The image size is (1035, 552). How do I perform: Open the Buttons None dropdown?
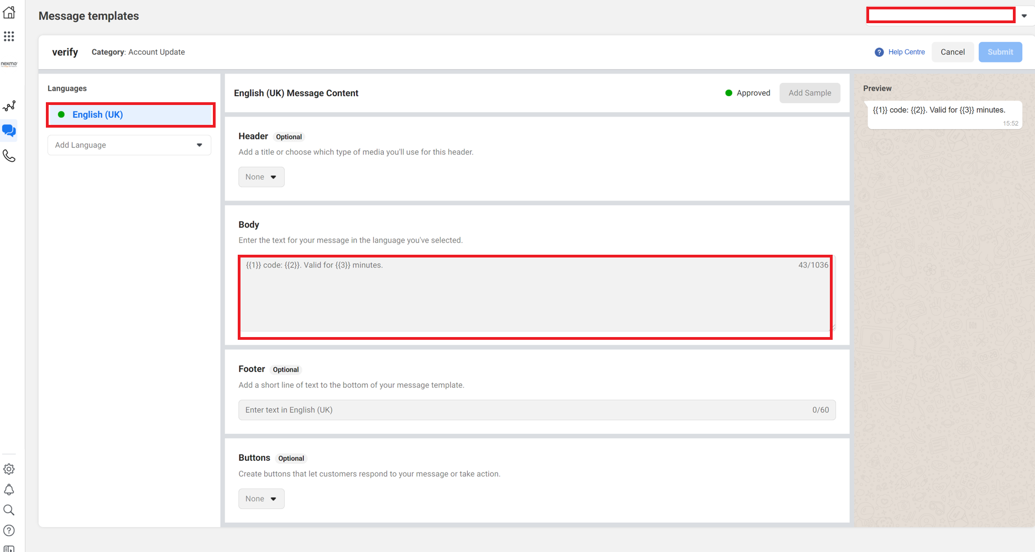(261, 499)
